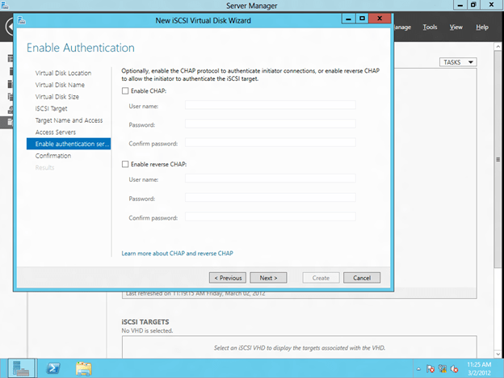Click the CHAP User name field
504x378 pixels.
[x=258, y=104]
